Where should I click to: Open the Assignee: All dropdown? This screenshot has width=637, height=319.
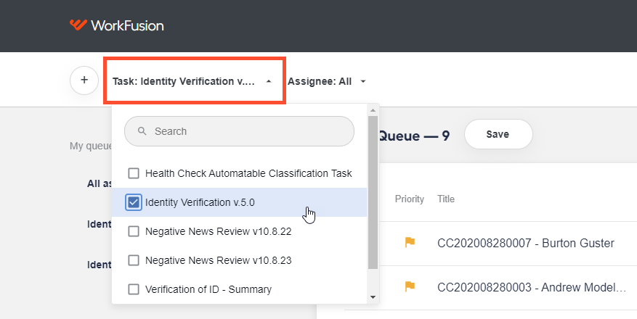[x=327, y=81]
